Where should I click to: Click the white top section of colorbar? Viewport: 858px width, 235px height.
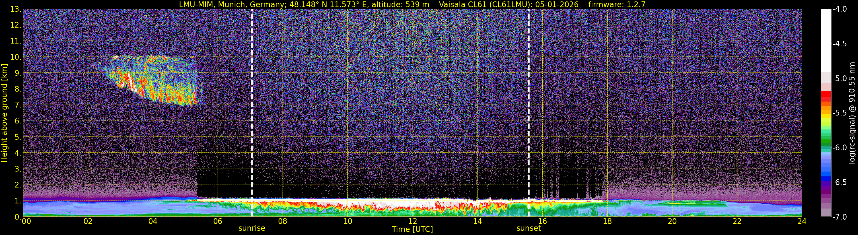(826, 40)
